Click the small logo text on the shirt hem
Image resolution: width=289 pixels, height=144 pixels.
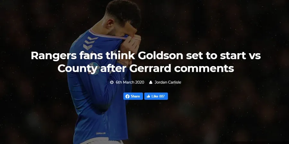101,133
